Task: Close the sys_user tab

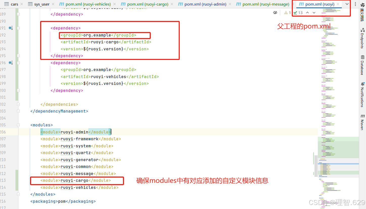Action: click(x=53, y=4)
